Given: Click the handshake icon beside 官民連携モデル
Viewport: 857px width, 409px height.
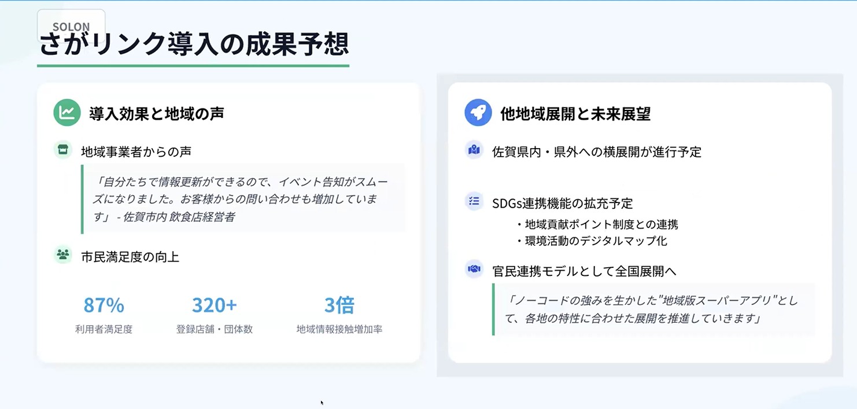Looking at the screenshot, I should click(474, 269).
